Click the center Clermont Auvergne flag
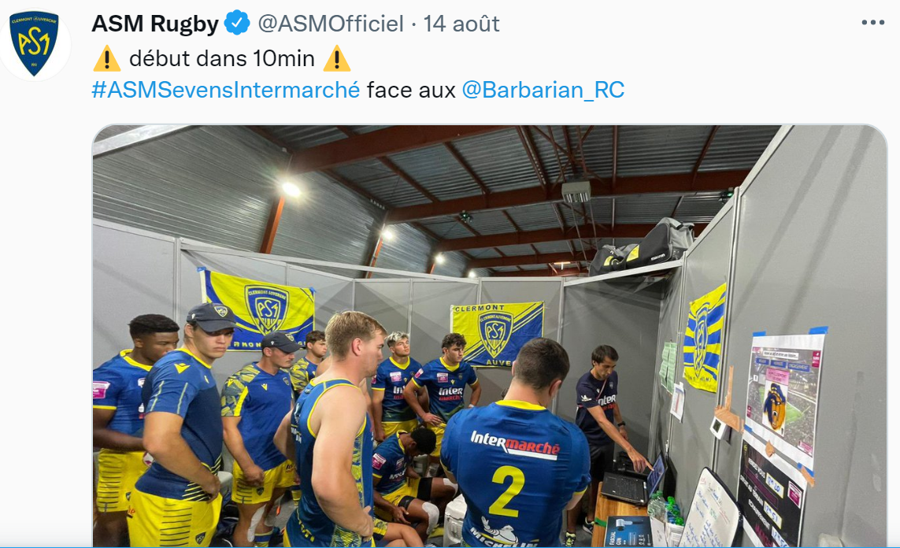The width and height of the screenshot is (900, 548). click(x=497, y=333)
